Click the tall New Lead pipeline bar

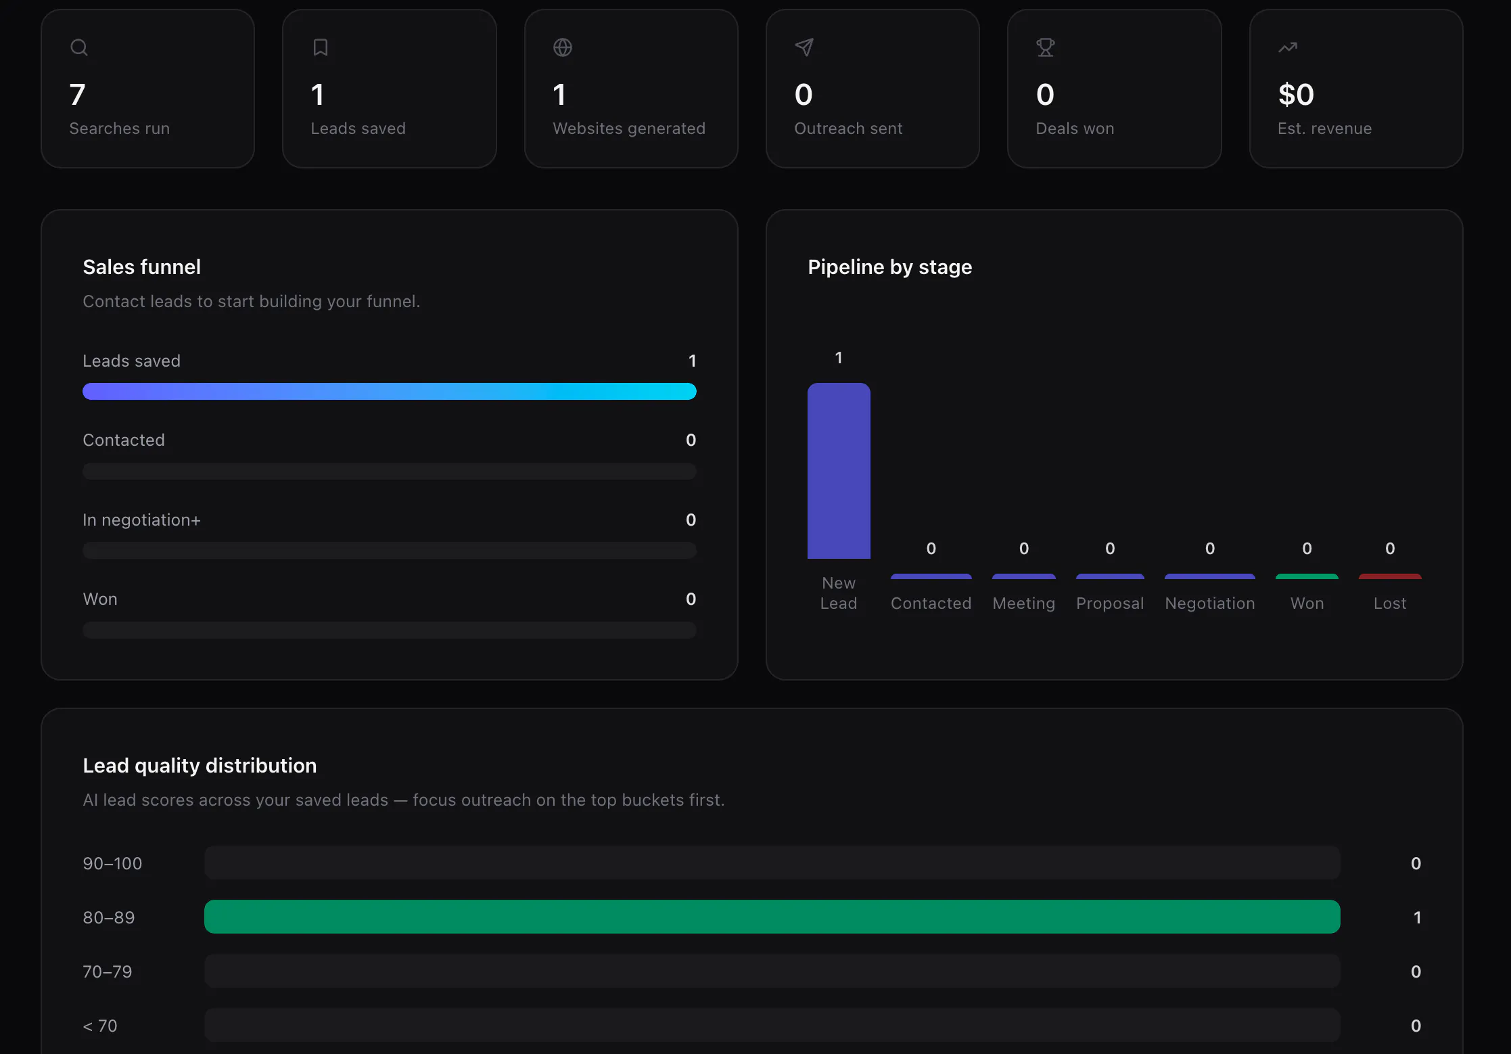coord(839,471)
